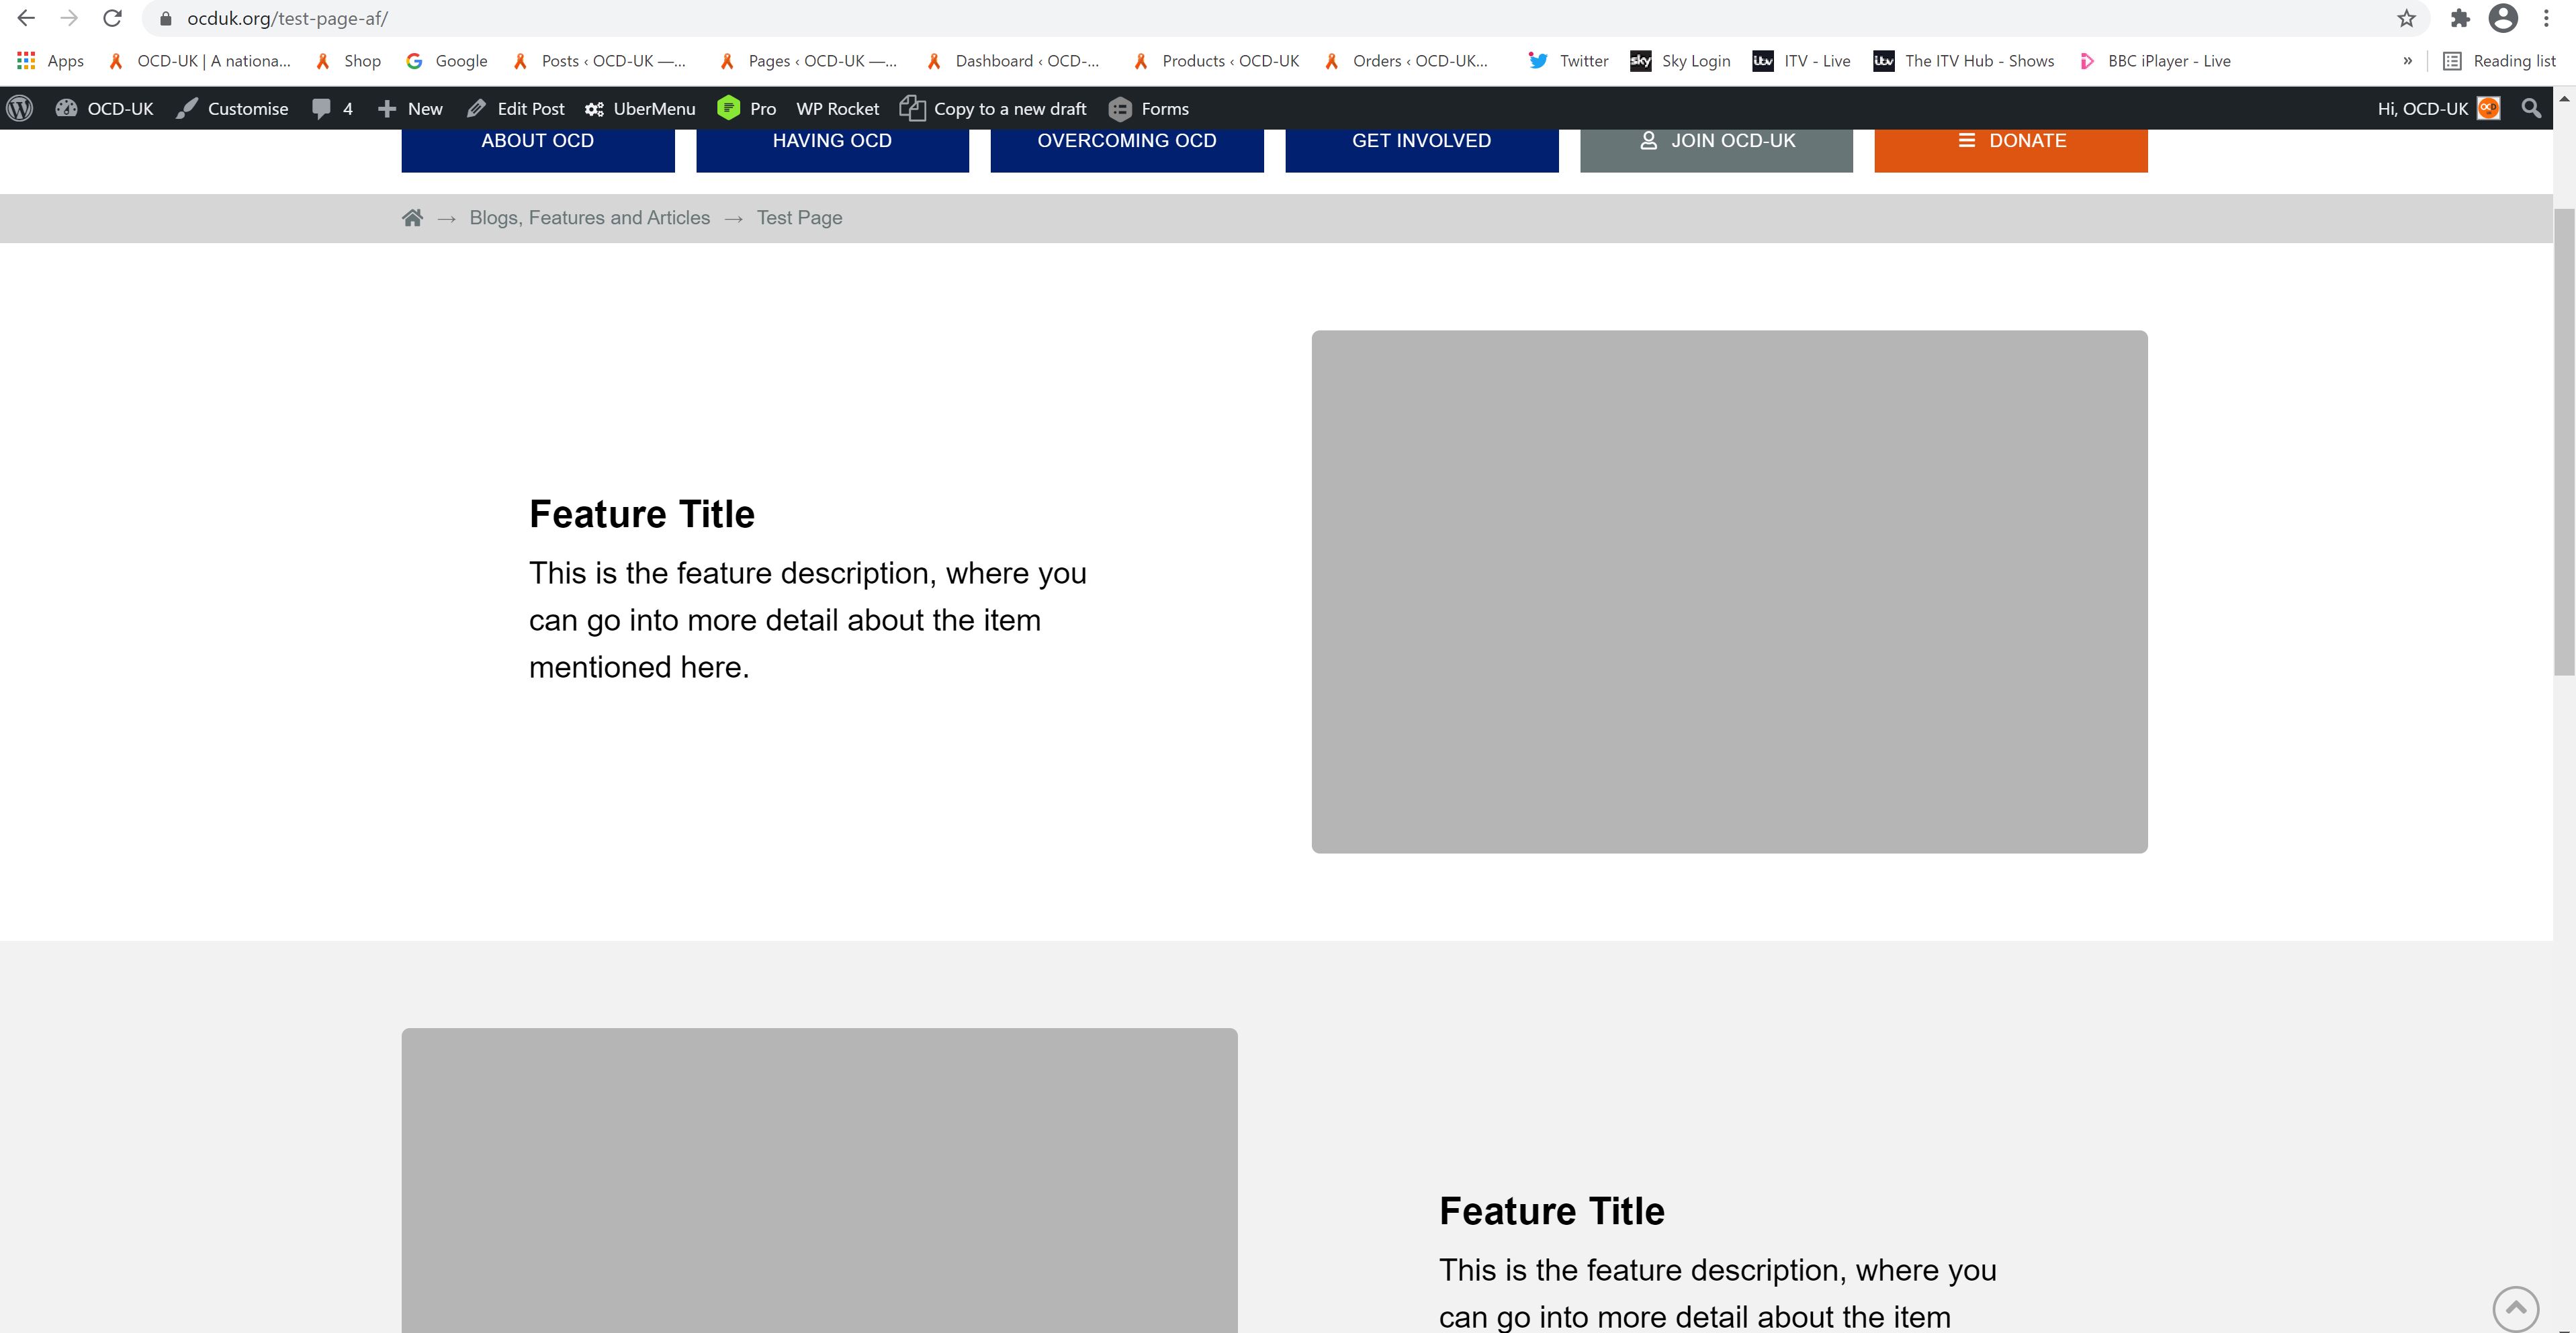Open the OCD-UK | A nationa... bookmark

(x=200, y=61)
